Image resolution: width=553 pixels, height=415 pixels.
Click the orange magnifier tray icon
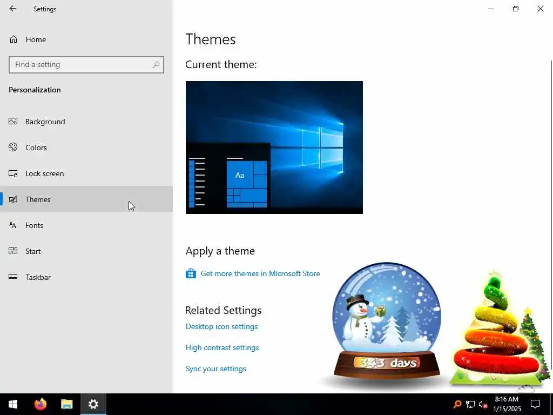[457, 404]
